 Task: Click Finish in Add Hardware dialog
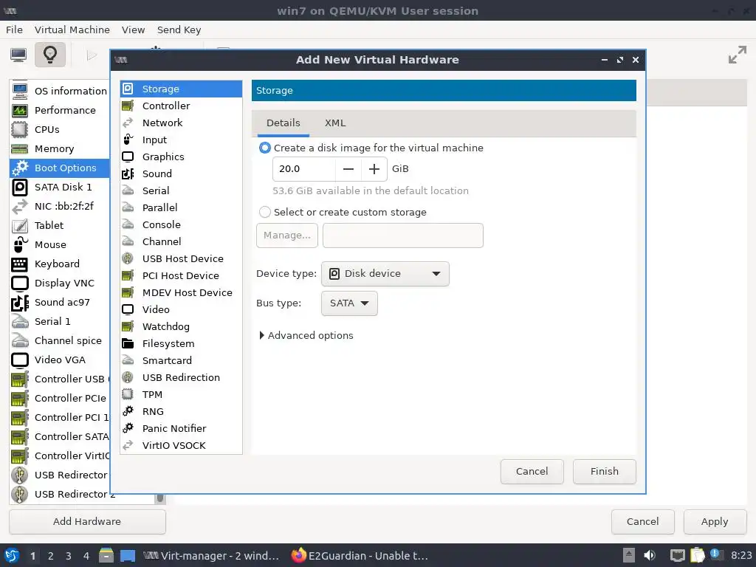[605, 472]
